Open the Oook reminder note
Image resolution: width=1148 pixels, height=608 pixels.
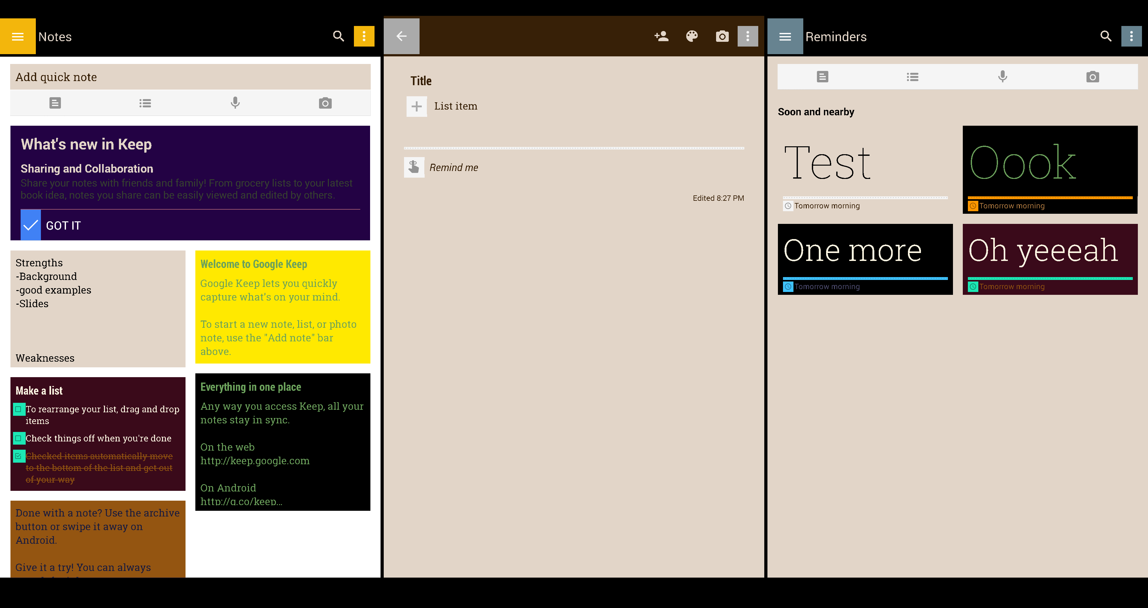[1050, 170]
